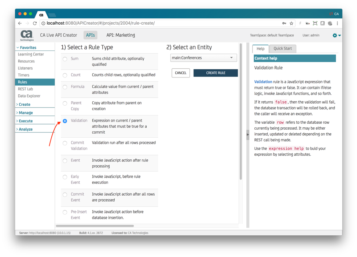Click the globe extension icon
Viewport: 357px width, 257px height.
(x=330, y=23)
